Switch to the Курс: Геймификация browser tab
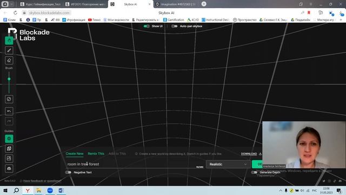 (41, 4)
